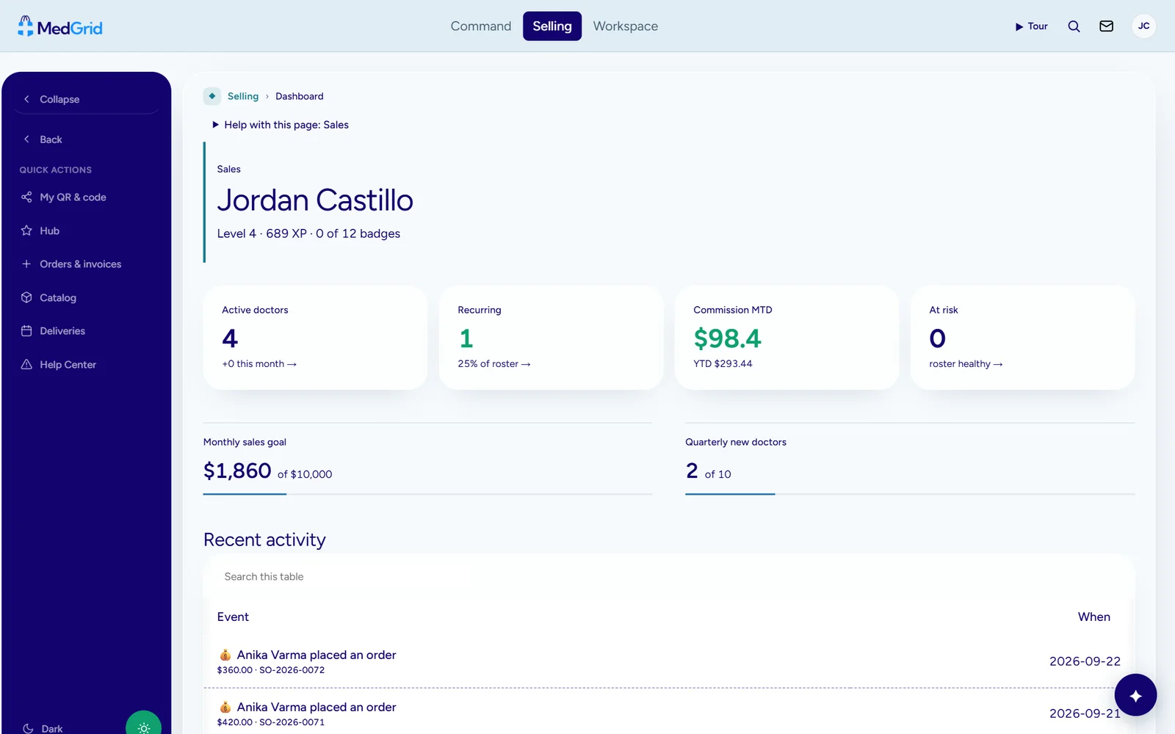
Task: Click the My QR & code share icon
Action: point(26,197)
